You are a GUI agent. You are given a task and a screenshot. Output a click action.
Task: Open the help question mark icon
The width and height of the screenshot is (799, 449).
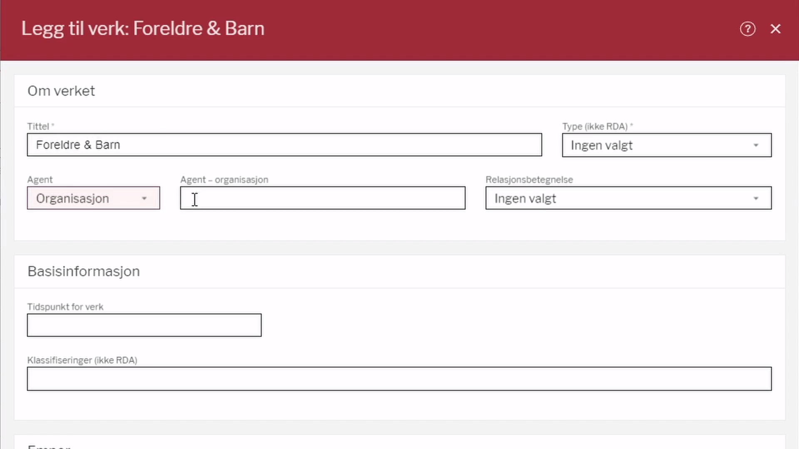click(x=747, y=29)
